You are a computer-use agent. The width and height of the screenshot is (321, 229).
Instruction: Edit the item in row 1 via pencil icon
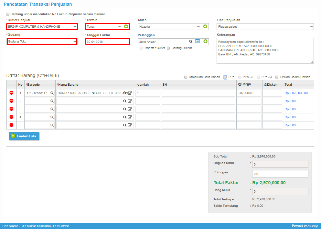pos(130,93)
